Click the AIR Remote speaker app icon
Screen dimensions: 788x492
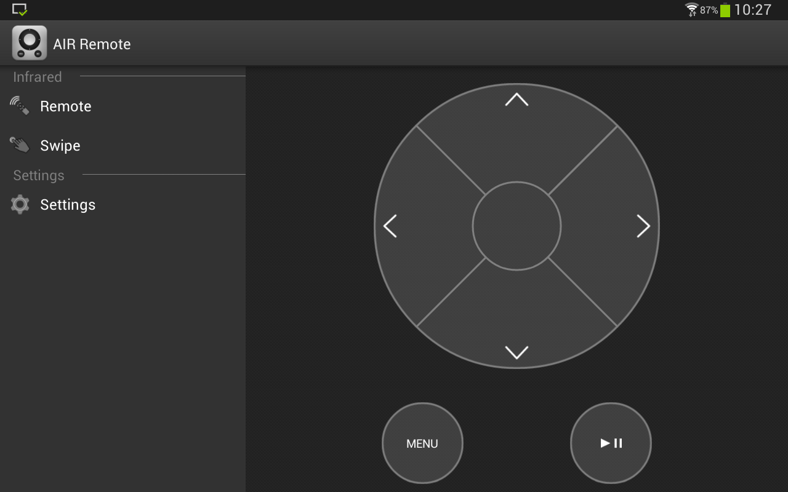pyautogui.click(x=29, y=42)
